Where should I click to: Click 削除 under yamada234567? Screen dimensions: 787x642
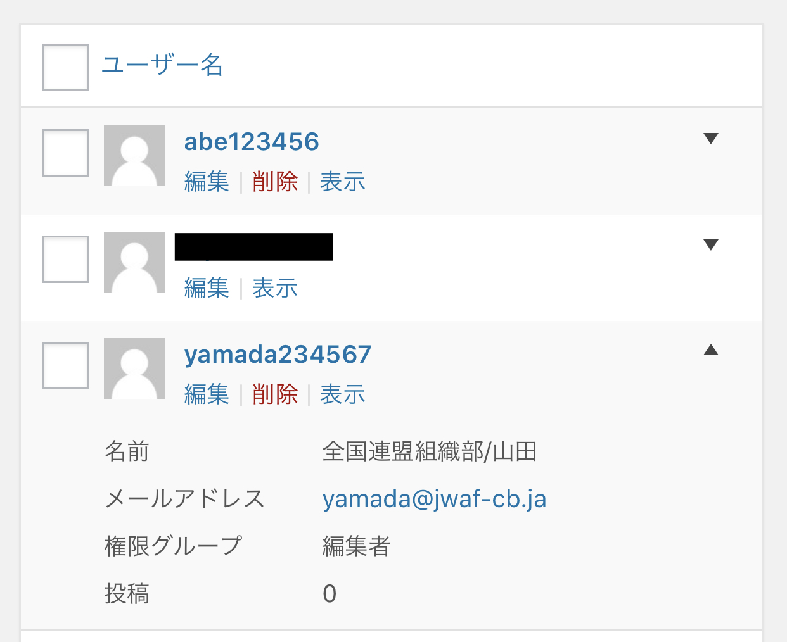(275, 395)
